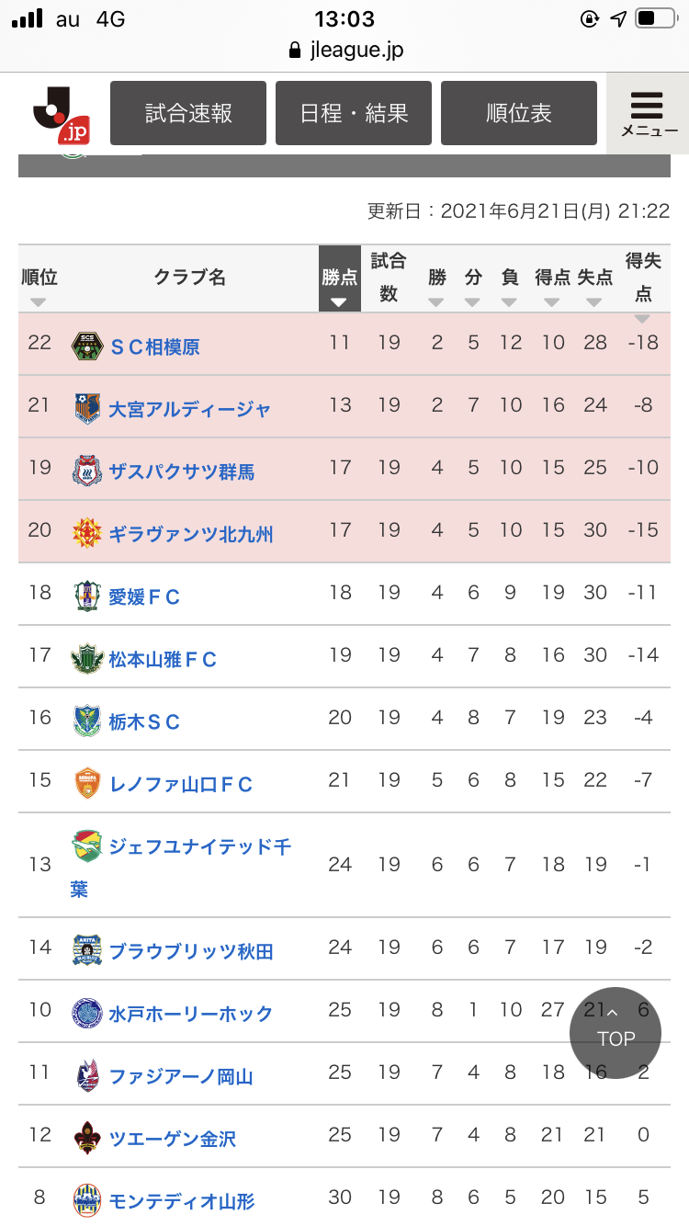The height and width of the screenshot is (1226, 689).
Task: Tap 水戸ホーリーホック club crest
Action: (x=86, y=1014)
